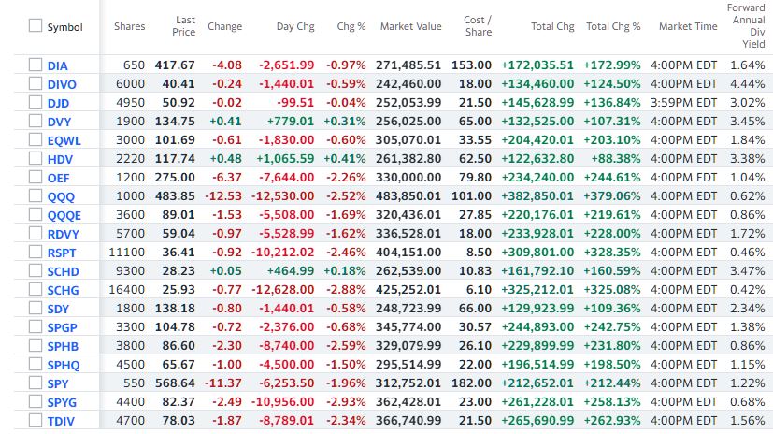Image resolution: width=773 pixels, height=434 pixels.
Task: Sort by the Shares column header
Action: pos(129,26)
